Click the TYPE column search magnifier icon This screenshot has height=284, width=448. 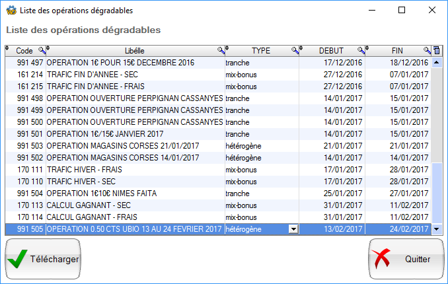tap(295, 50)
